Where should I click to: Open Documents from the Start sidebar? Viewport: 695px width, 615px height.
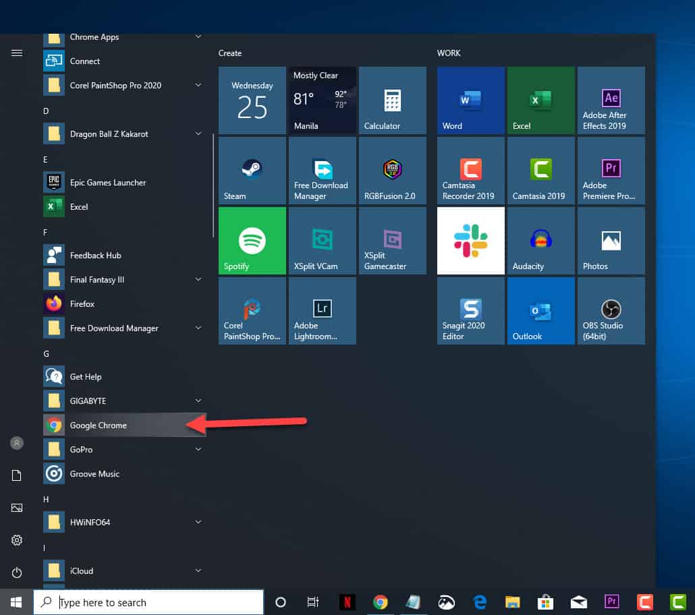(17, 475)
